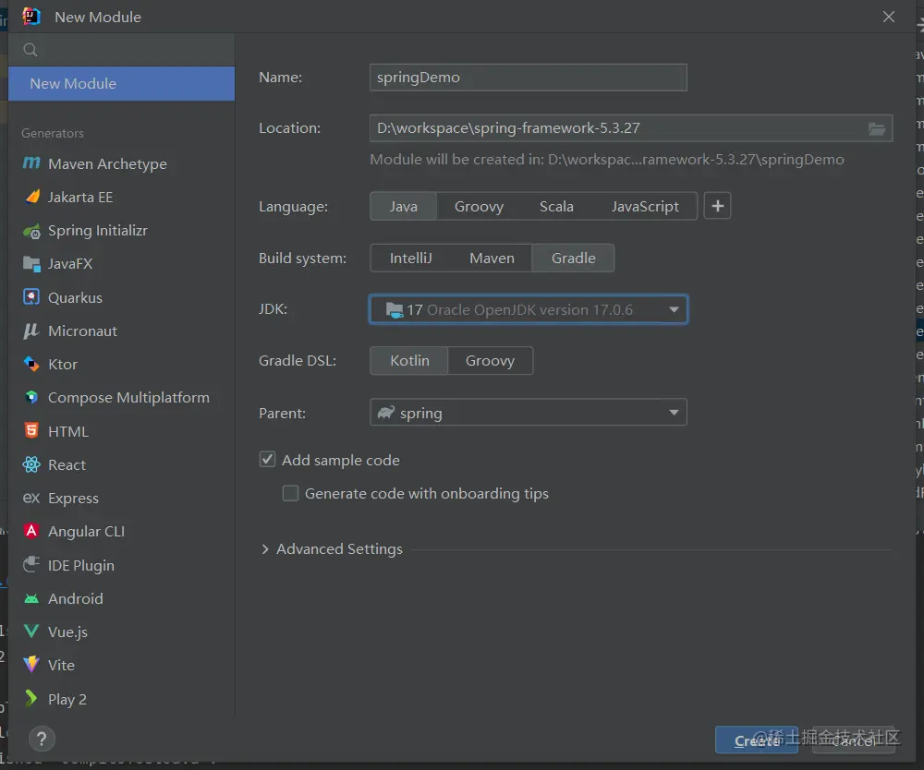This screenshot has height=770, width=924.
Task: Select the React atom icon
Action: tap(31, 464)
